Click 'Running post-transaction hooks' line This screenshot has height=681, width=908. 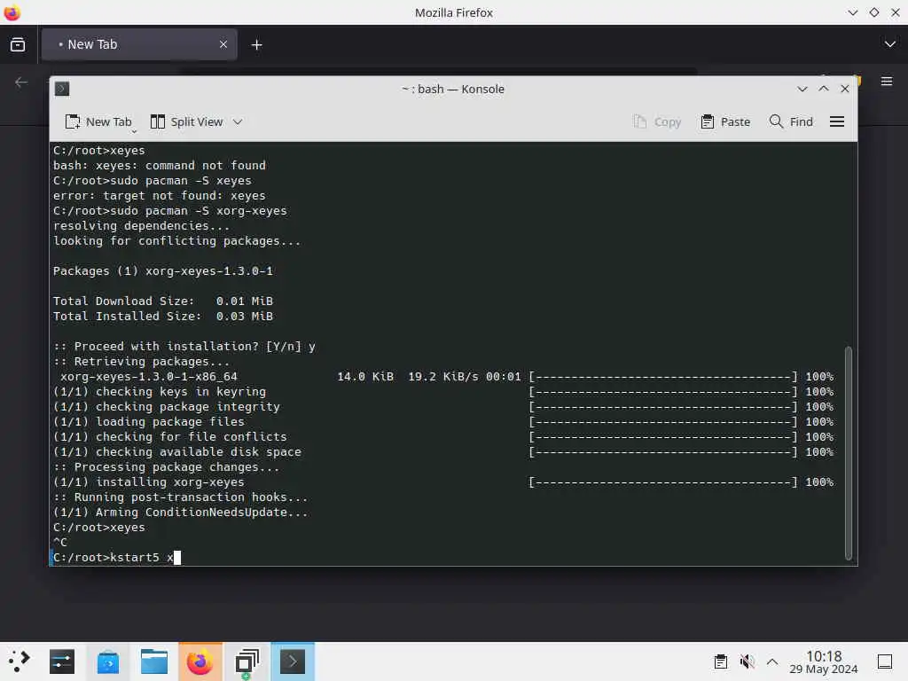(x=181, y=497)
